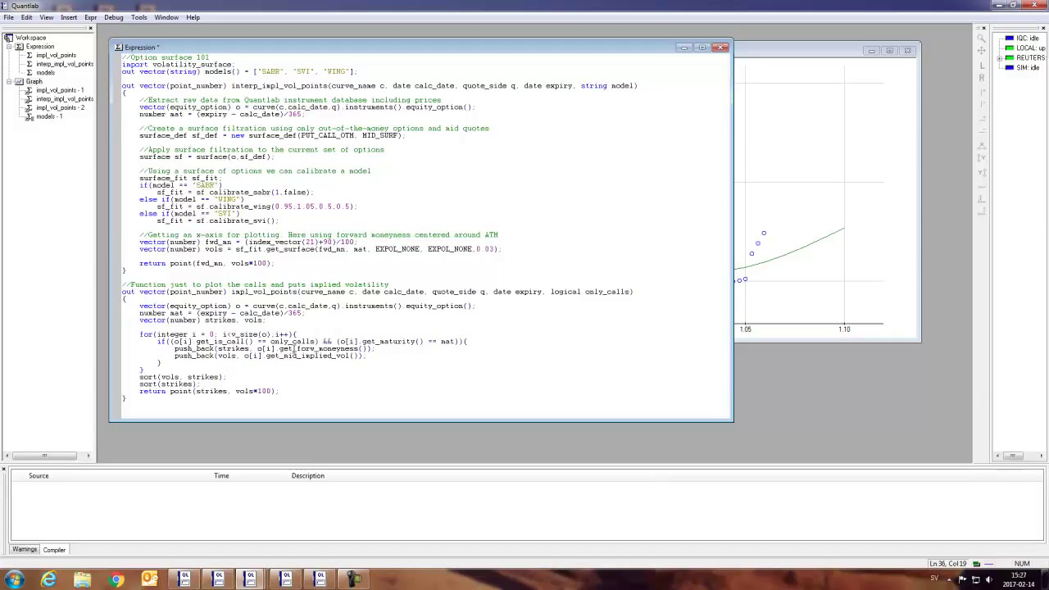1049x590 pixels.
Task: Expand the REUTERS connection node
Action: click(x=1000, y=58)
